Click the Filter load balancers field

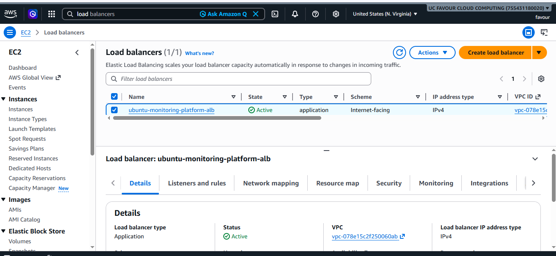(238, 79)
